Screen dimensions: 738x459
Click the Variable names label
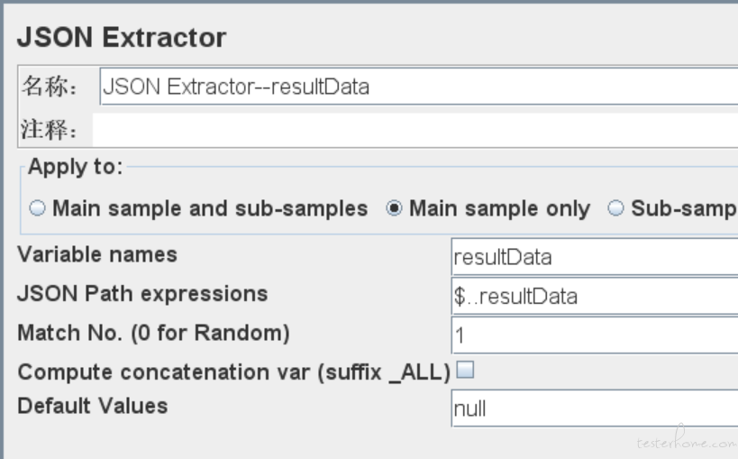coord(97,254)
